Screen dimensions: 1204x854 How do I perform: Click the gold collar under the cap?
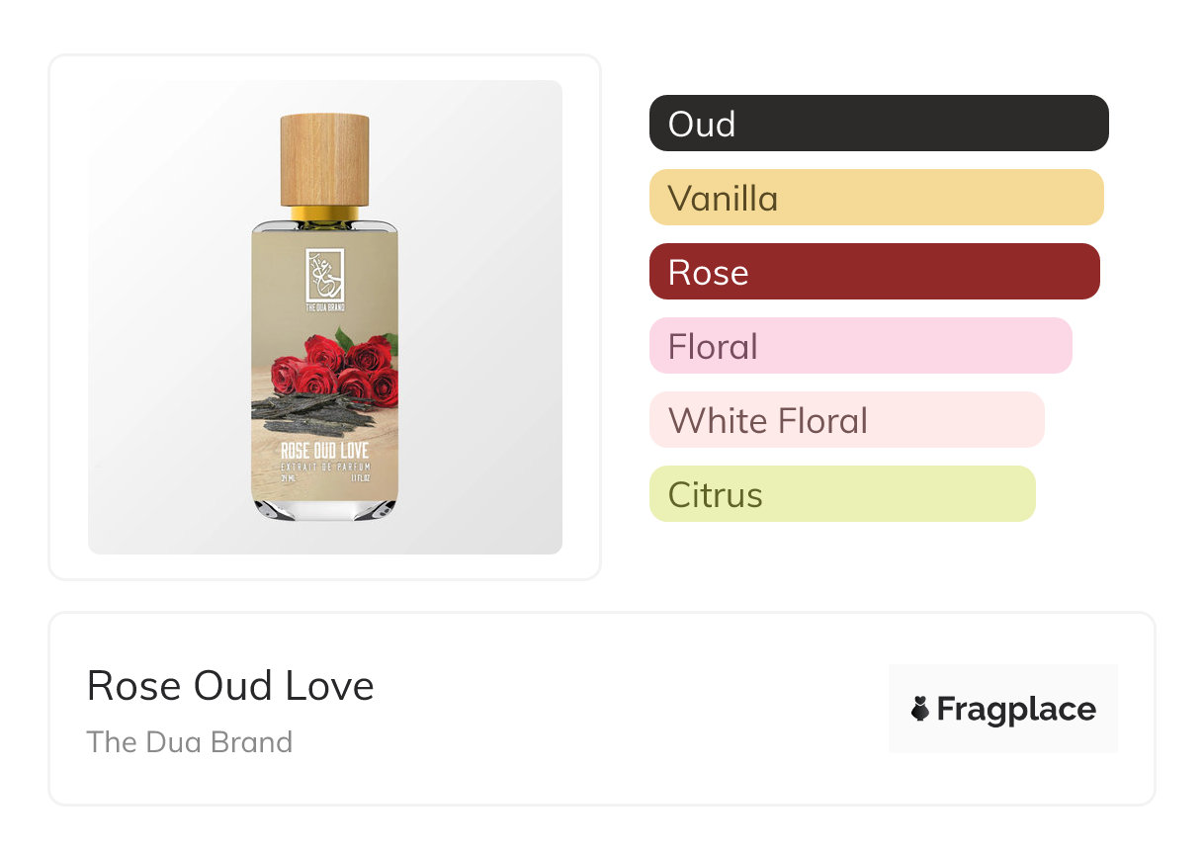pos(324,213)
